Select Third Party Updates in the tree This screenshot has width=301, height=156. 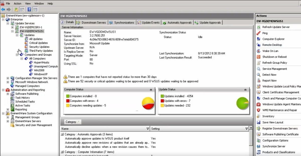tap(41, 51)
